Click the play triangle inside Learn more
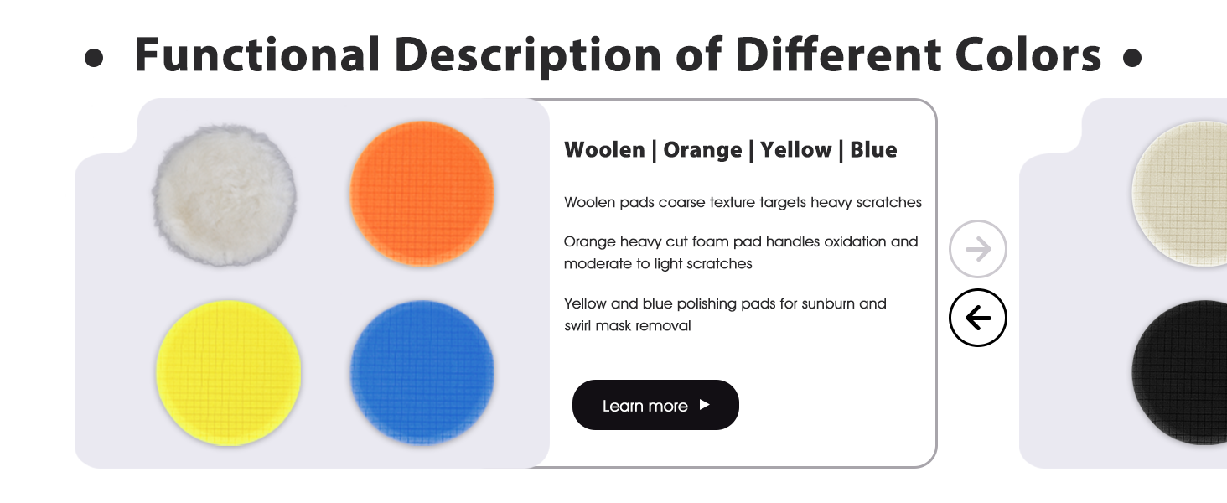Viewport: 1227px width, 503px height. (704, 405)
